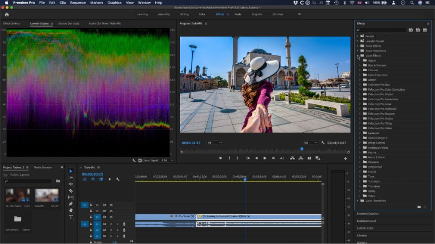Click the Tudoriffic sequence thumbnail in the Project panel
This screenshot has height=244, width=435.
[47, 196]
